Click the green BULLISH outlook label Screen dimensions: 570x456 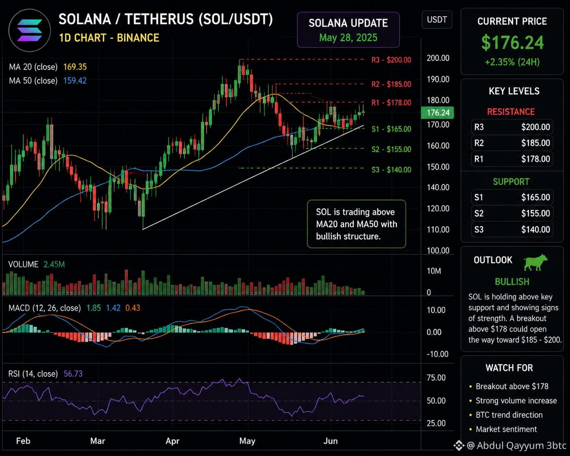tap(512, 282)
